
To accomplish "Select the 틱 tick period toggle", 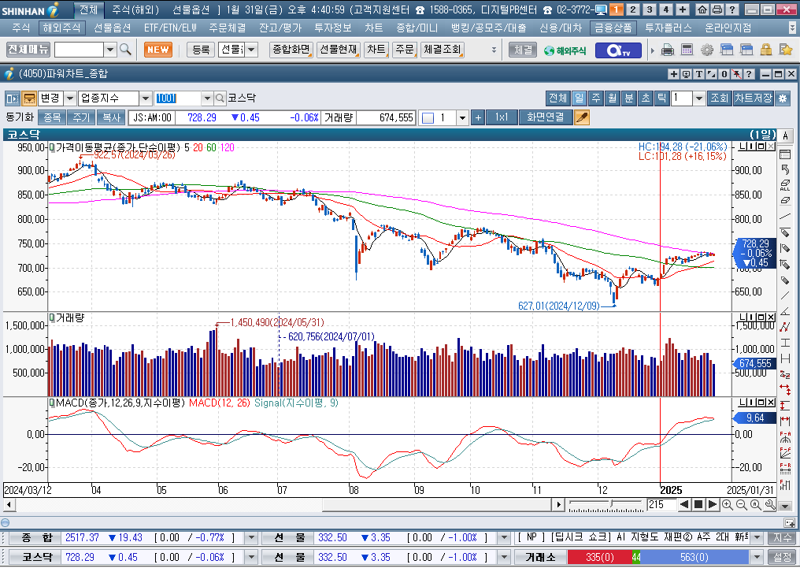I will 661,98.
